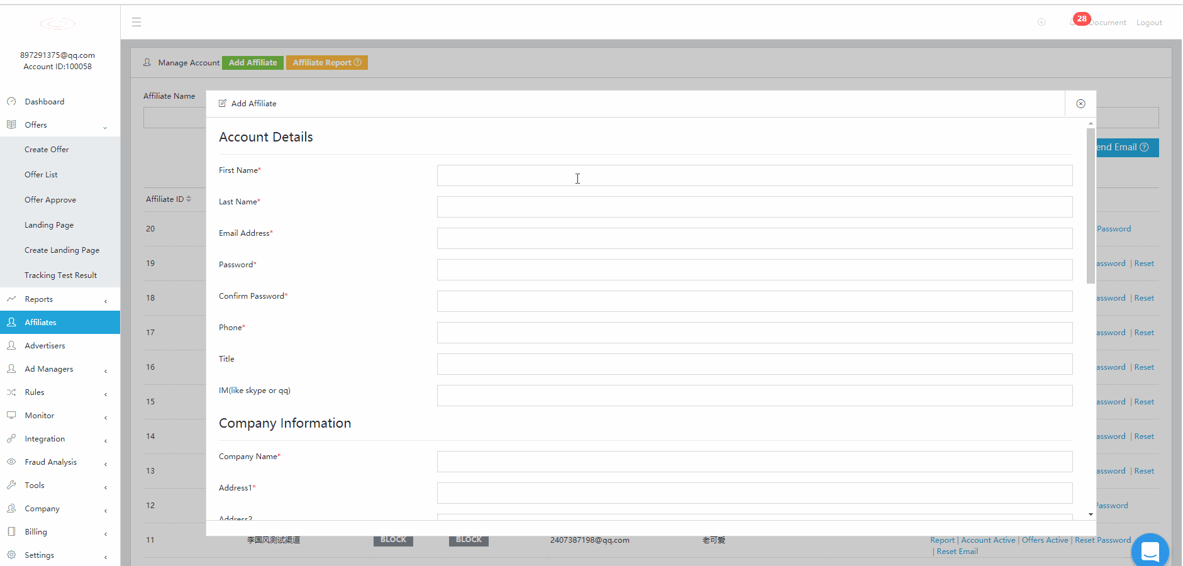Click the hamburger menu icon

136,23
